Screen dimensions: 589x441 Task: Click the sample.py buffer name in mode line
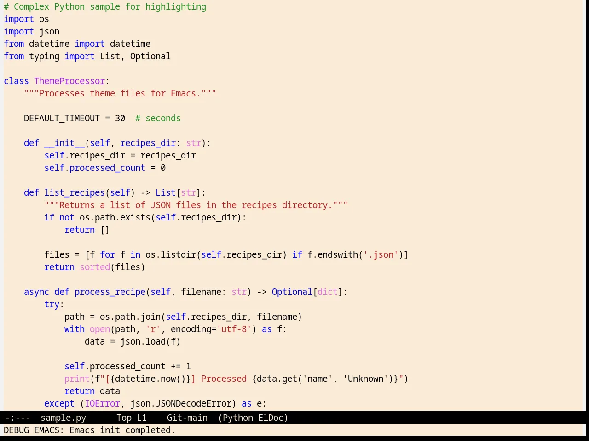63,418
